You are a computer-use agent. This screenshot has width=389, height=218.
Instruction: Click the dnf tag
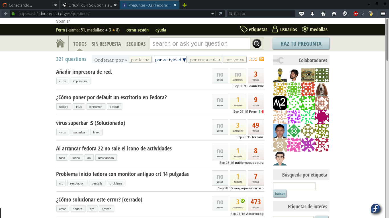[92, 209]
